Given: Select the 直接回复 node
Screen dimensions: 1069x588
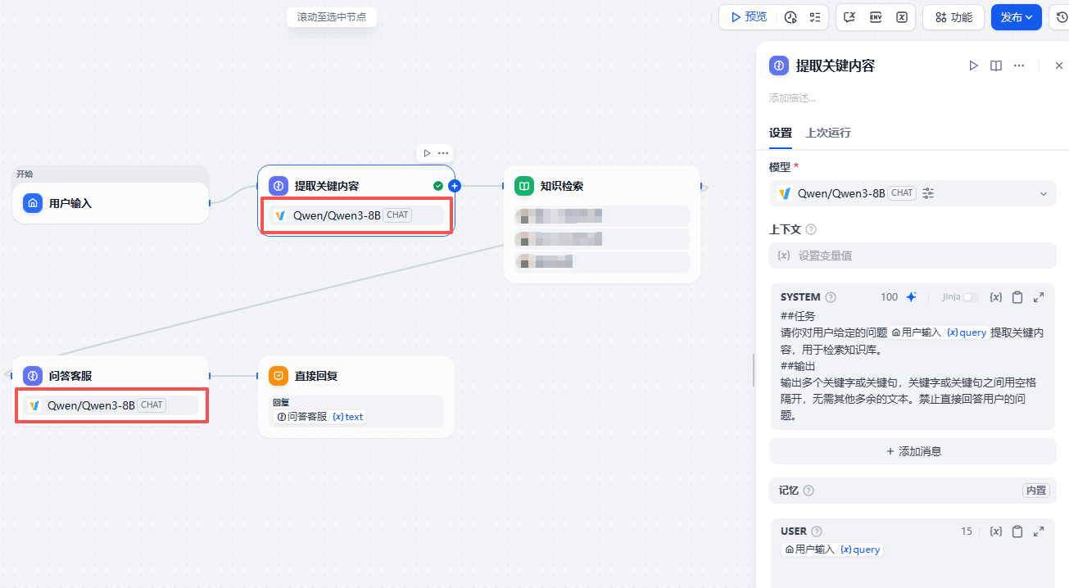Looking at the screenshot, I should click(x=356, y=396).
